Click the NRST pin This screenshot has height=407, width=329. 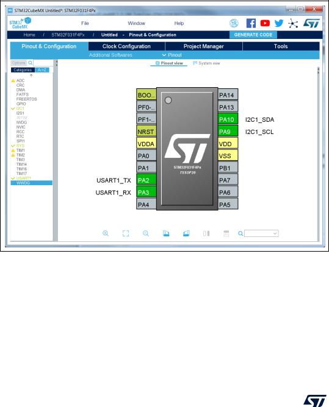coord(146,132)
